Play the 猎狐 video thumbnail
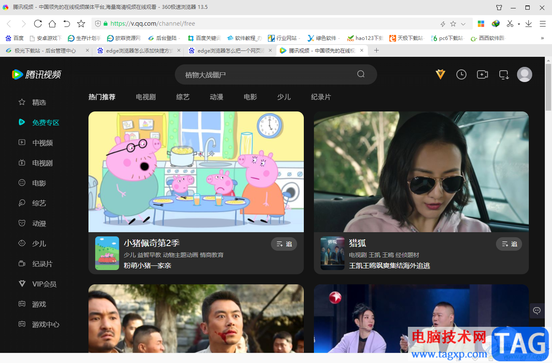Image resolution: width=552 pixels, height=363 pixels. click(x=421, y=172)
